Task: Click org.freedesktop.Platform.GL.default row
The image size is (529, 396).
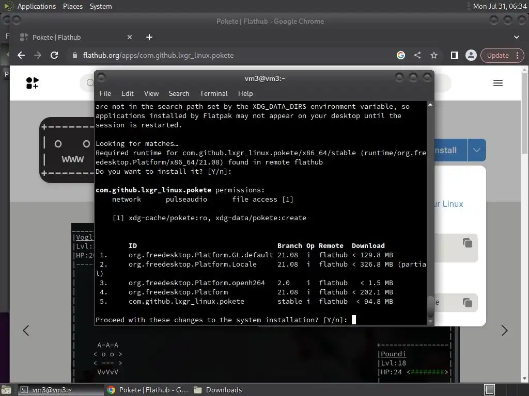Action: 244,255
